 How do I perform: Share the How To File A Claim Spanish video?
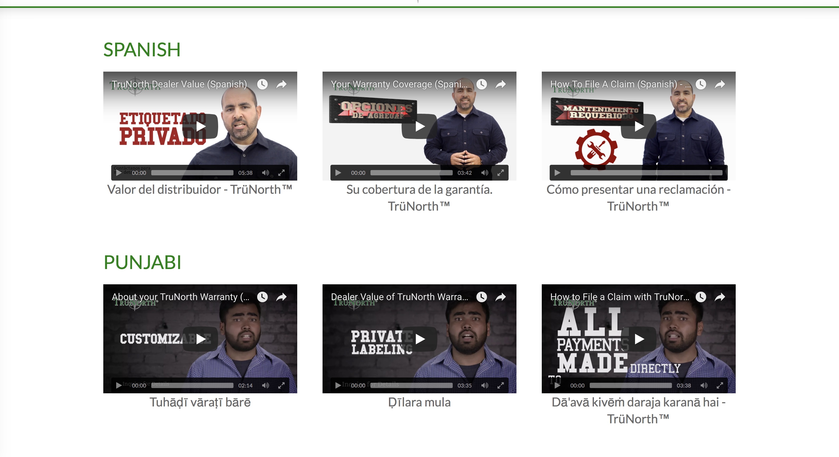point(720,84)
